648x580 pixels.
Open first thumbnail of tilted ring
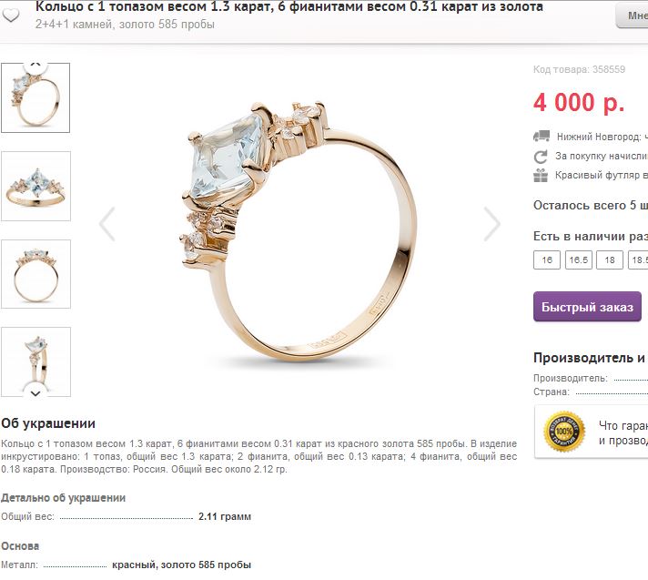click(35, 98)
